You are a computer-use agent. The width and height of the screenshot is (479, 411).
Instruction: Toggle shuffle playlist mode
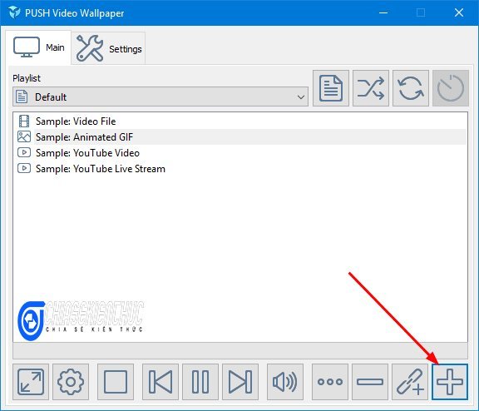point(371,88)
